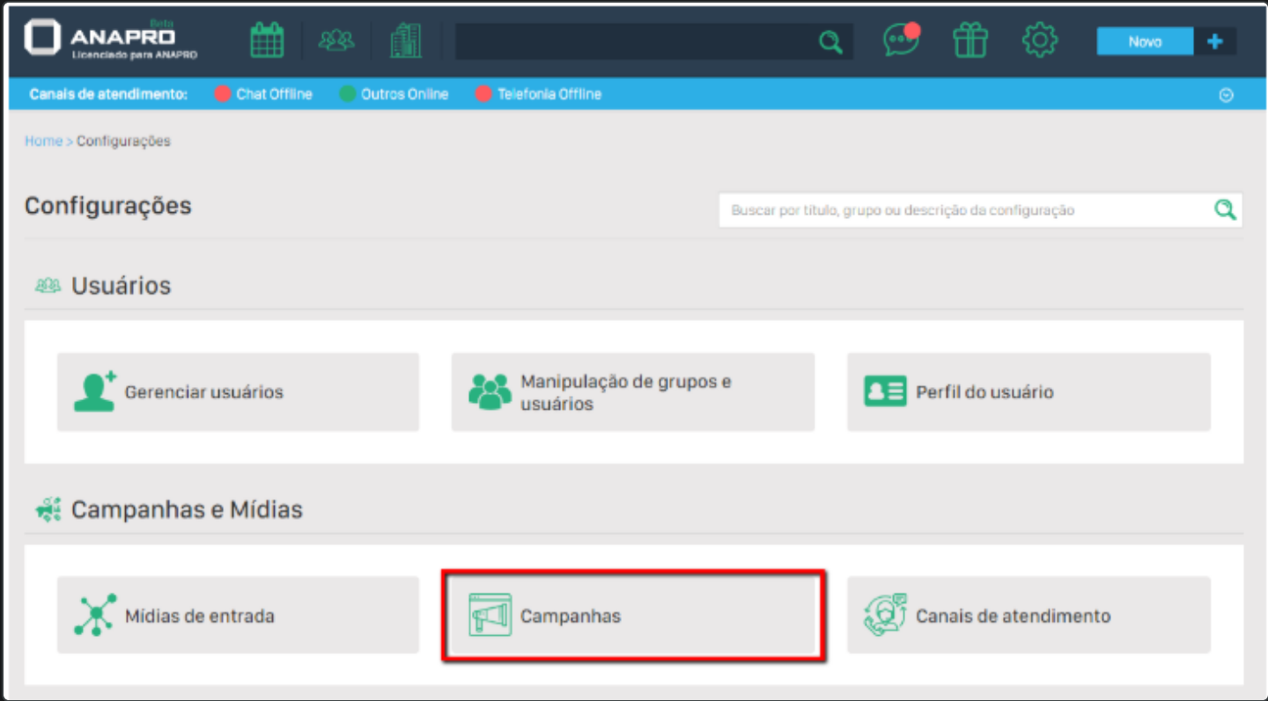Open the chat notifications icon
The image size is (1268, 701).
[x=900, y=40]
